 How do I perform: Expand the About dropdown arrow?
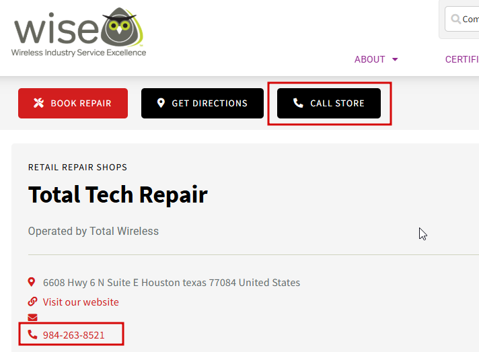[x=395, y=59]
